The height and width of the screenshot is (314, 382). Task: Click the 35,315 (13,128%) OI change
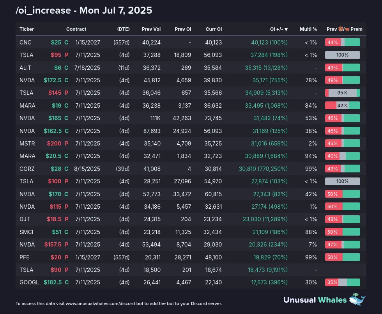[x=266, y=67]
